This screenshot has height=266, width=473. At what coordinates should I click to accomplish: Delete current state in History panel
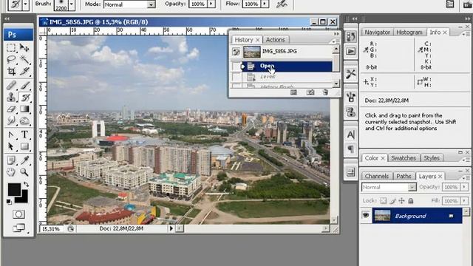(x=325, y=92)
